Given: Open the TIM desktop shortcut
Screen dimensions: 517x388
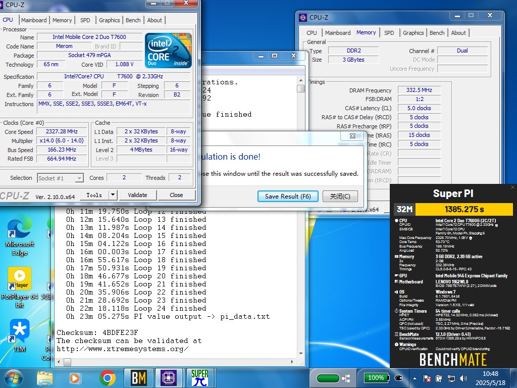Looking at the screenshot, I should click(x=20, y=335).
